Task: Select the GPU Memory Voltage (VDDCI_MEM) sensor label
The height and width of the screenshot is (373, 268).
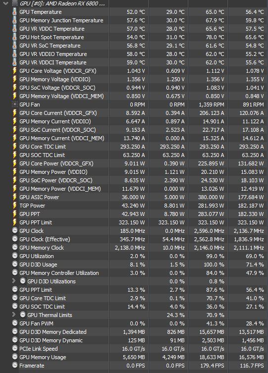Action: click(61, 96)
